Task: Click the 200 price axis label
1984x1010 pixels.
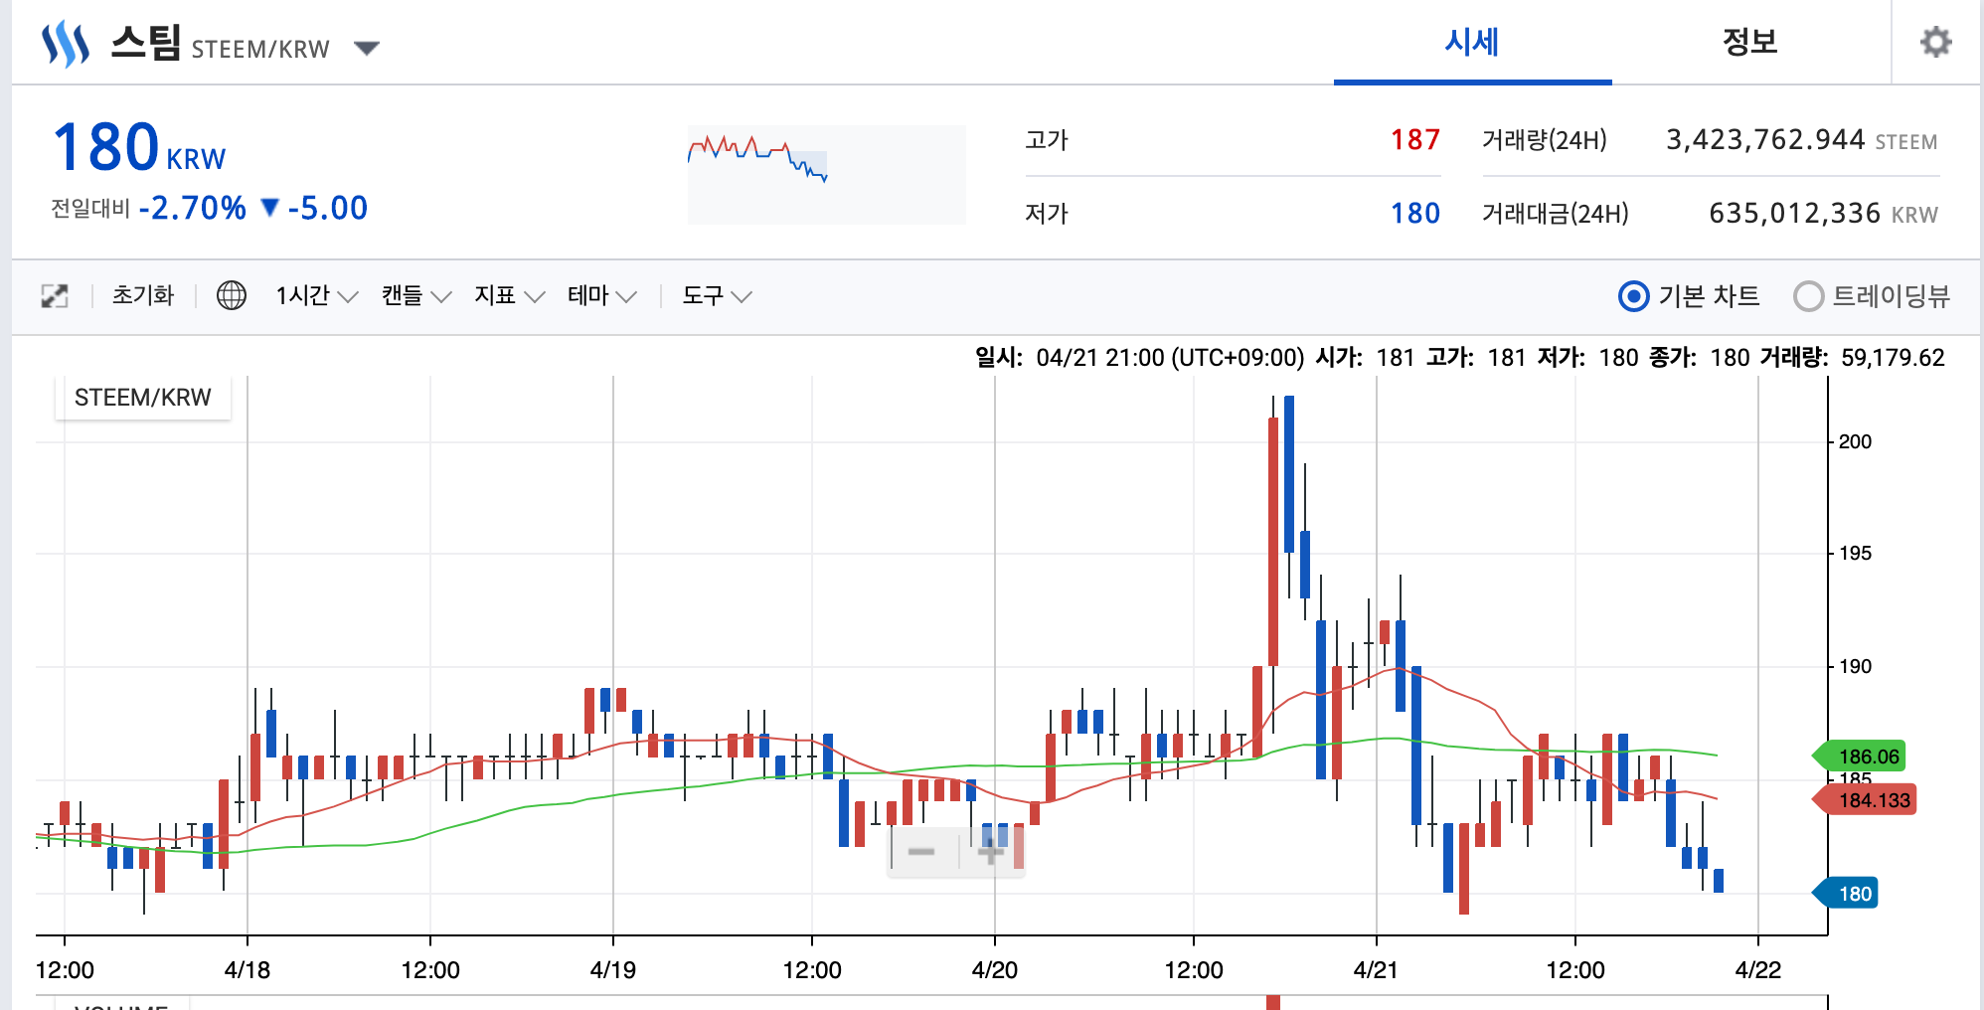Action: [1855, 441]
